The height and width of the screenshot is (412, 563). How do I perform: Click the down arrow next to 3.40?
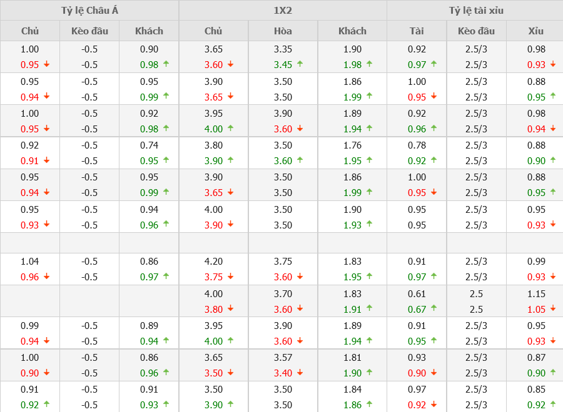tap(300, 373)
